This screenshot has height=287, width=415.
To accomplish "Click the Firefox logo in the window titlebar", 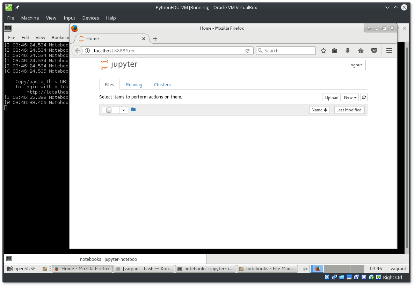I will pos(75,28).
